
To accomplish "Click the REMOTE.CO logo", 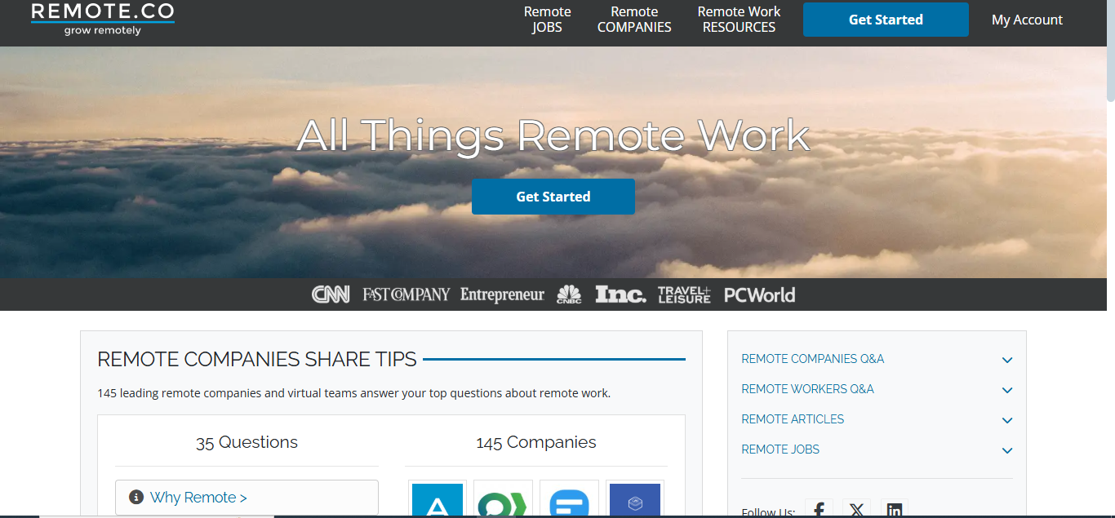I will (102, 20).
